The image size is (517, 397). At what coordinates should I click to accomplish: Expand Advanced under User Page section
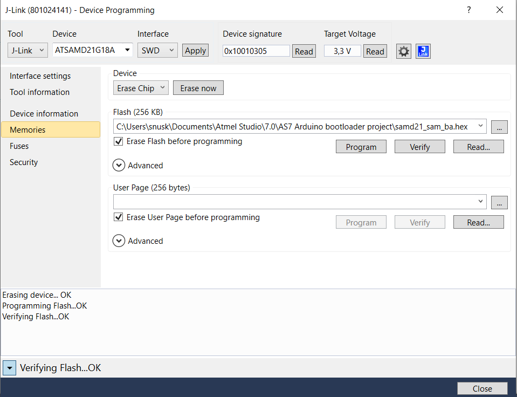click(x=119, y=241)
